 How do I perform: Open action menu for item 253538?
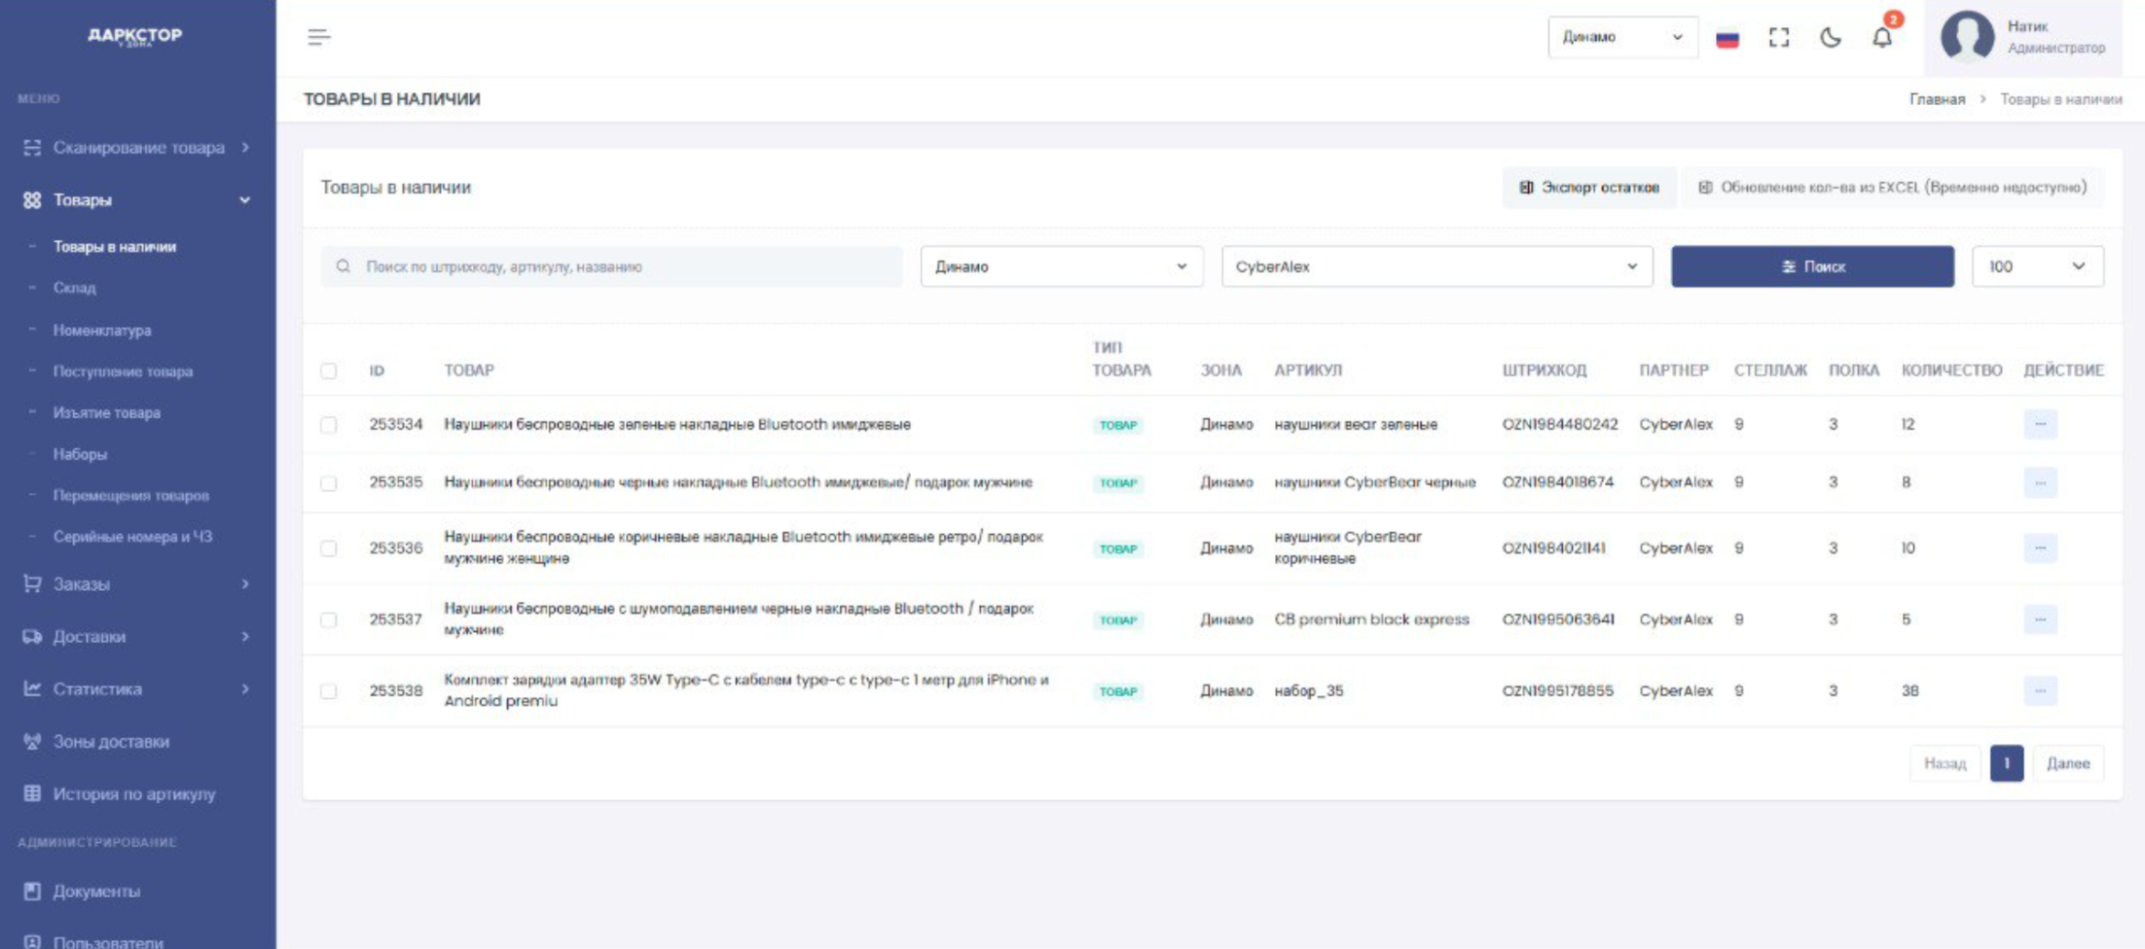click(x=2040, y=690)
